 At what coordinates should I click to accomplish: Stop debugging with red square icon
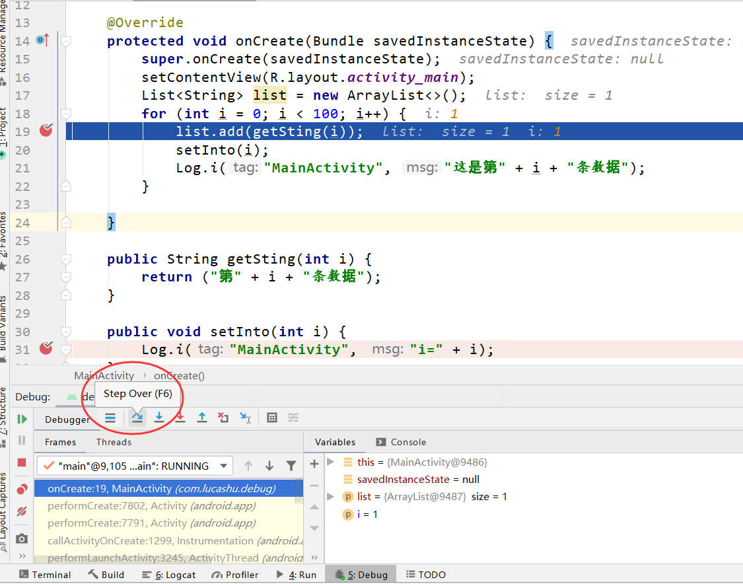click(22, 462)
